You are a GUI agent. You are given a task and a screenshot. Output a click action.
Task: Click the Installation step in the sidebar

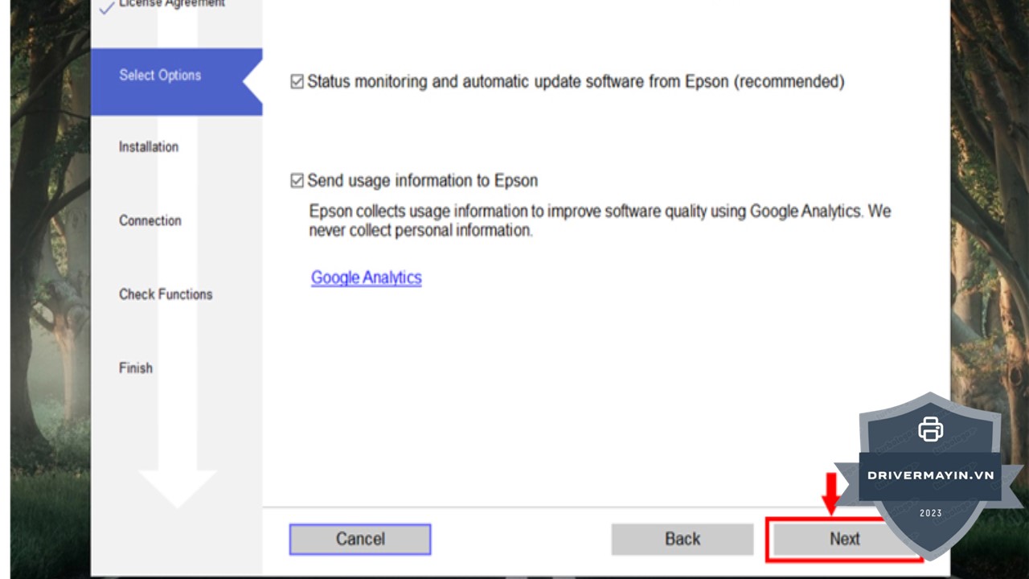click(x=149, y=147)
